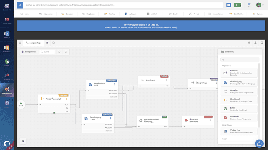Click the circular settings icon in workflow header
Image resolution: width=268 pixels, height=150 pixels.
coord(249,43)
